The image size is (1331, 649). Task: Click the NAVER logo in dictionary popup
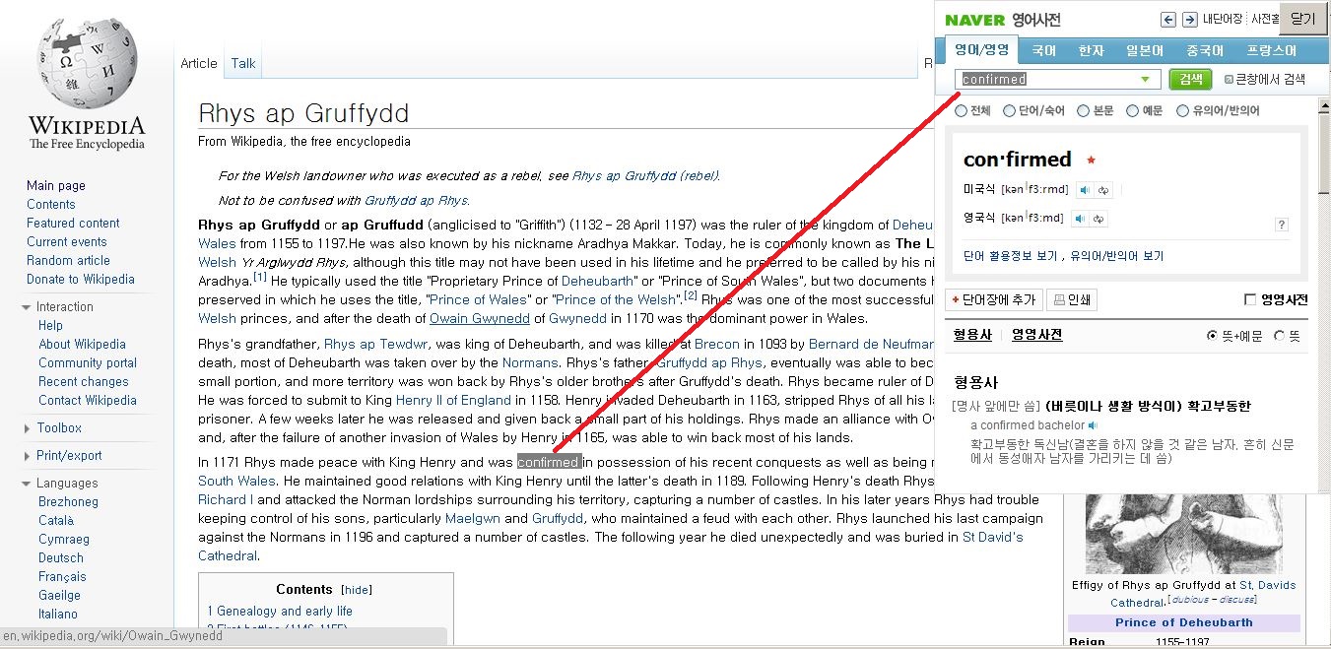pos(974,20)
